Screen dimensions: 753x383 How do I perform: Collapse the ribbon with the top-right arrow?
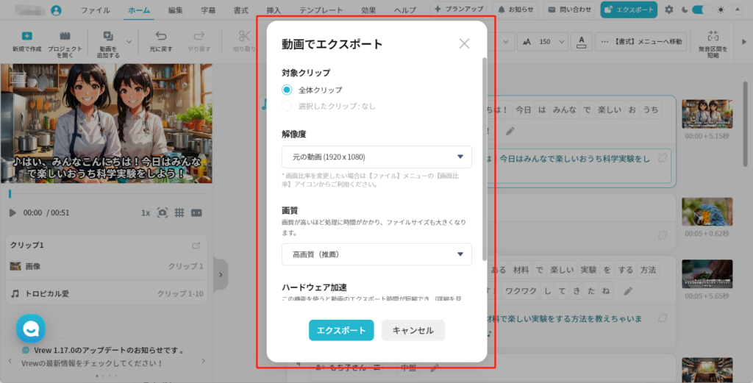tap(738, 10)
